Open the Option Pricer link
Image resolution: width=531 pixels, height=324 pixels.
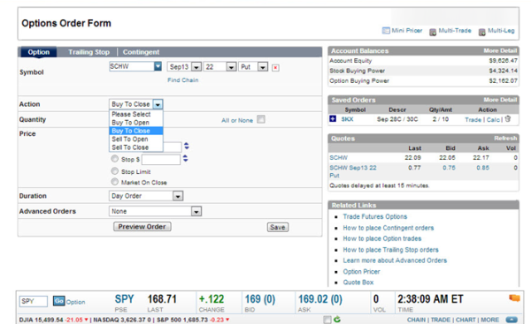pyautogui.click(x=361, y=272)
